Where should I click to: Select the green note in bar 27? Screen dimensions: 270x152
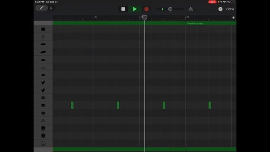(118, 105)
